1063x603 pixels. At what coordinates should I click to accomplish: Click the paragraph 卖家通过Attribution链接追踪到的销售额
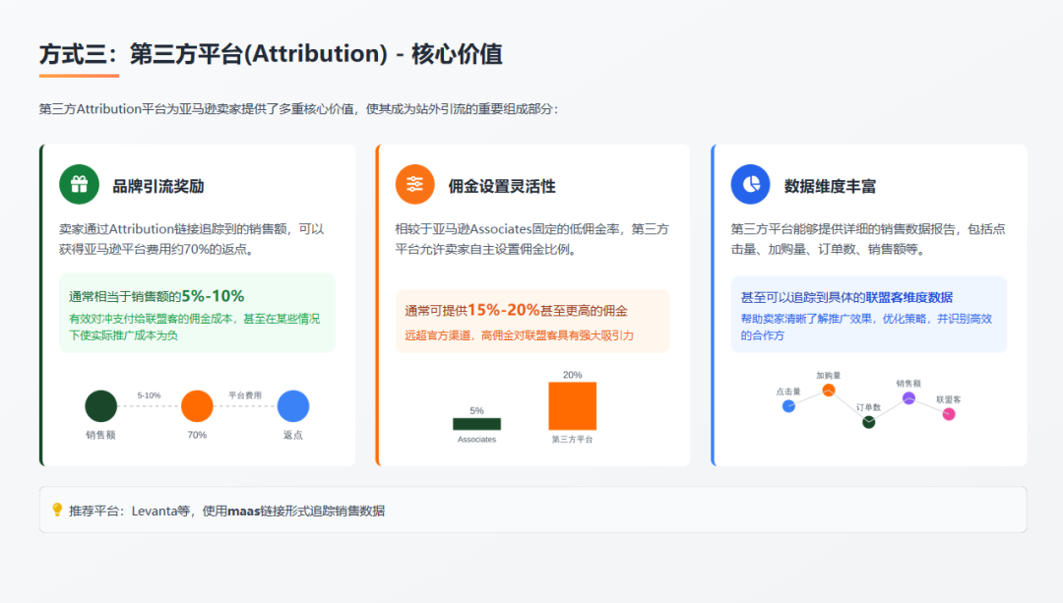(x=192, y=239)
